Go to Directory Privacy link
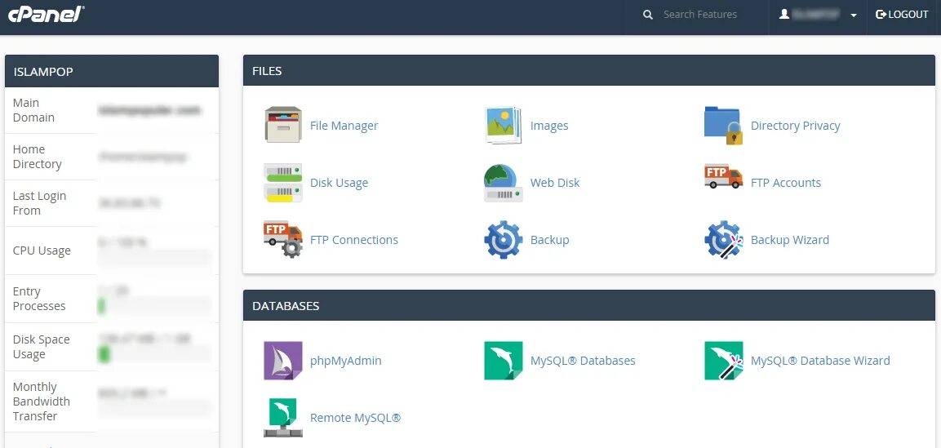Viewport: 941px width, 448px height. pyautogui.click(x=795, y=126)
